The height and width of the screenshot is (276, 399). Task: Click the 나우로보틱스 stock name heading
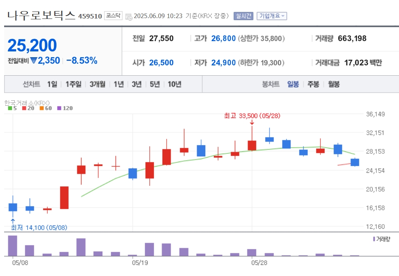(x=41, y=15)
